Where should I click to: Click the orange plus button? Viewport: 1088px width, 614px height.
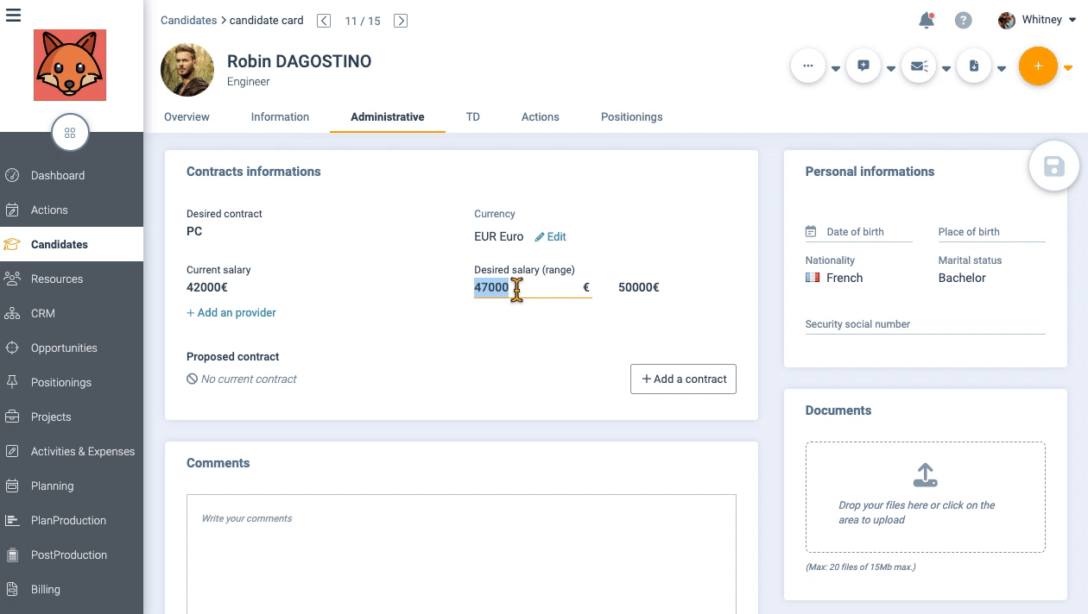pos(1038,66)
